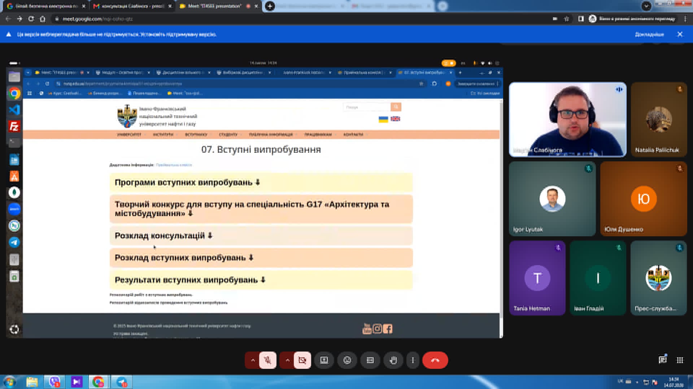Expand Chrome tab search dropdown arrow

(x=646, y=6)
